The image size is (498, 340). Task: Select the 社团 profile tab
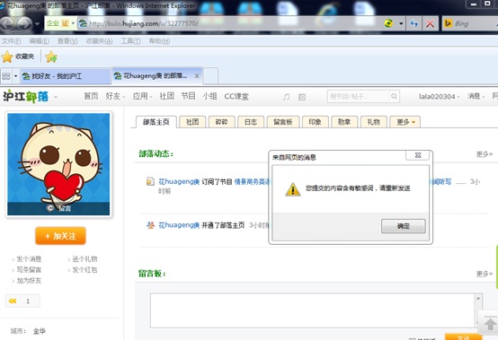[192, 122]
